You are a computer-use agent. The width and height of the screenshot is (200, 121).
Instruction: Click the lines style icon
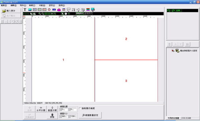[x=73, y=10]
